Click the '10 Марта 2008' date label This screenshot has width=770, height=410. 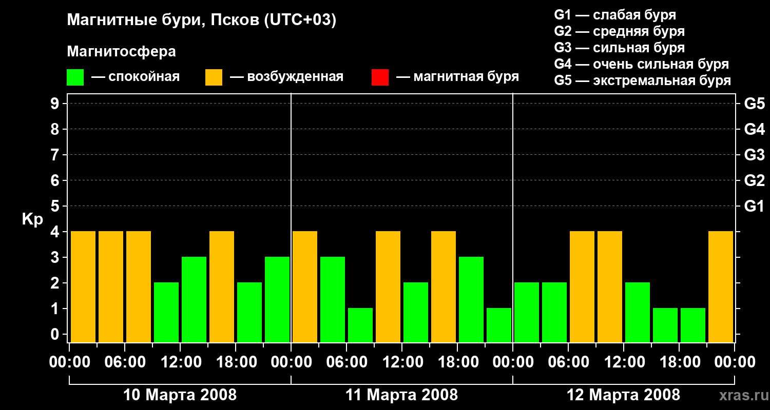click(180, 395)
